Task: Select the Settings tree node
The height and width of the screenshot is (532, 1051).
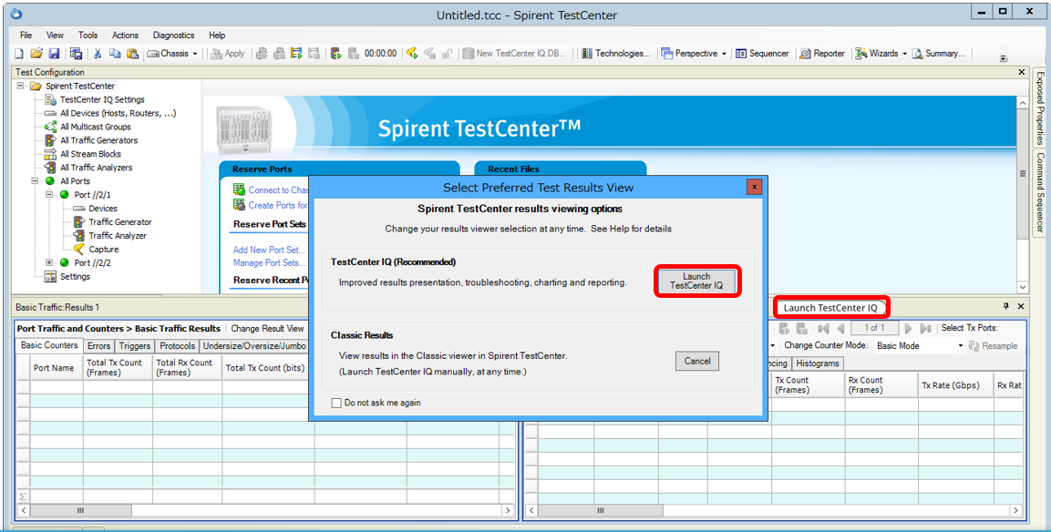Action: pos(67,277)
